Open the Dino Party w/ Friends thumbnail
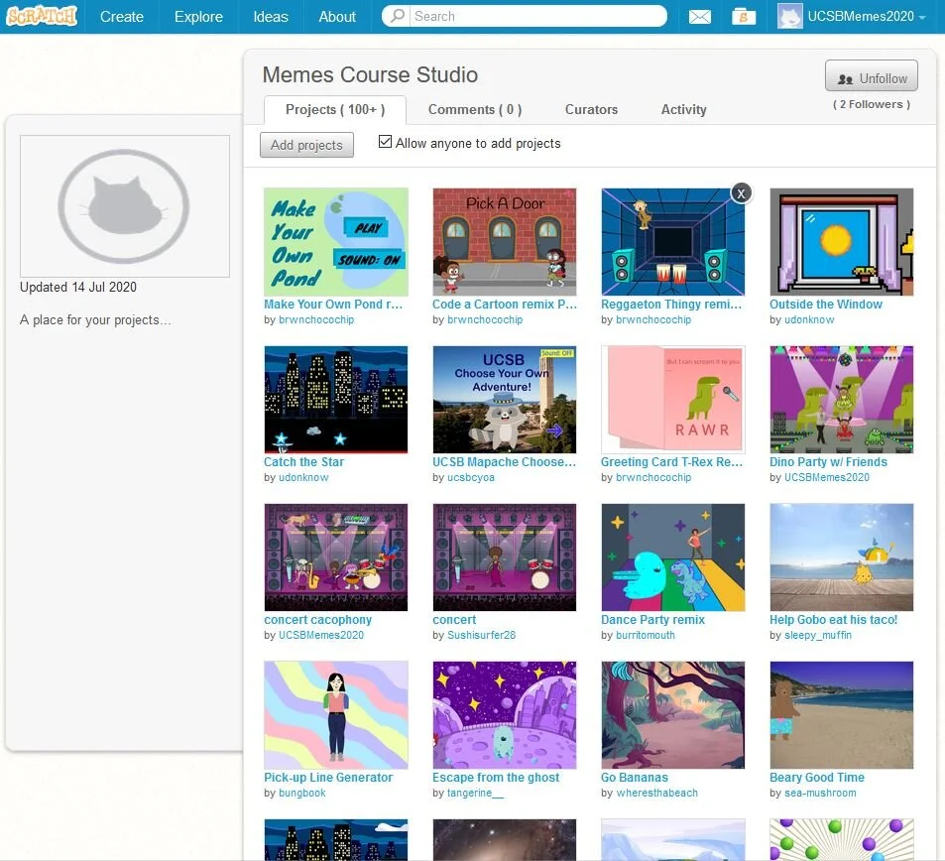This screenshot has width=945, height=861. pyautogui.click(x=841, y=400)
